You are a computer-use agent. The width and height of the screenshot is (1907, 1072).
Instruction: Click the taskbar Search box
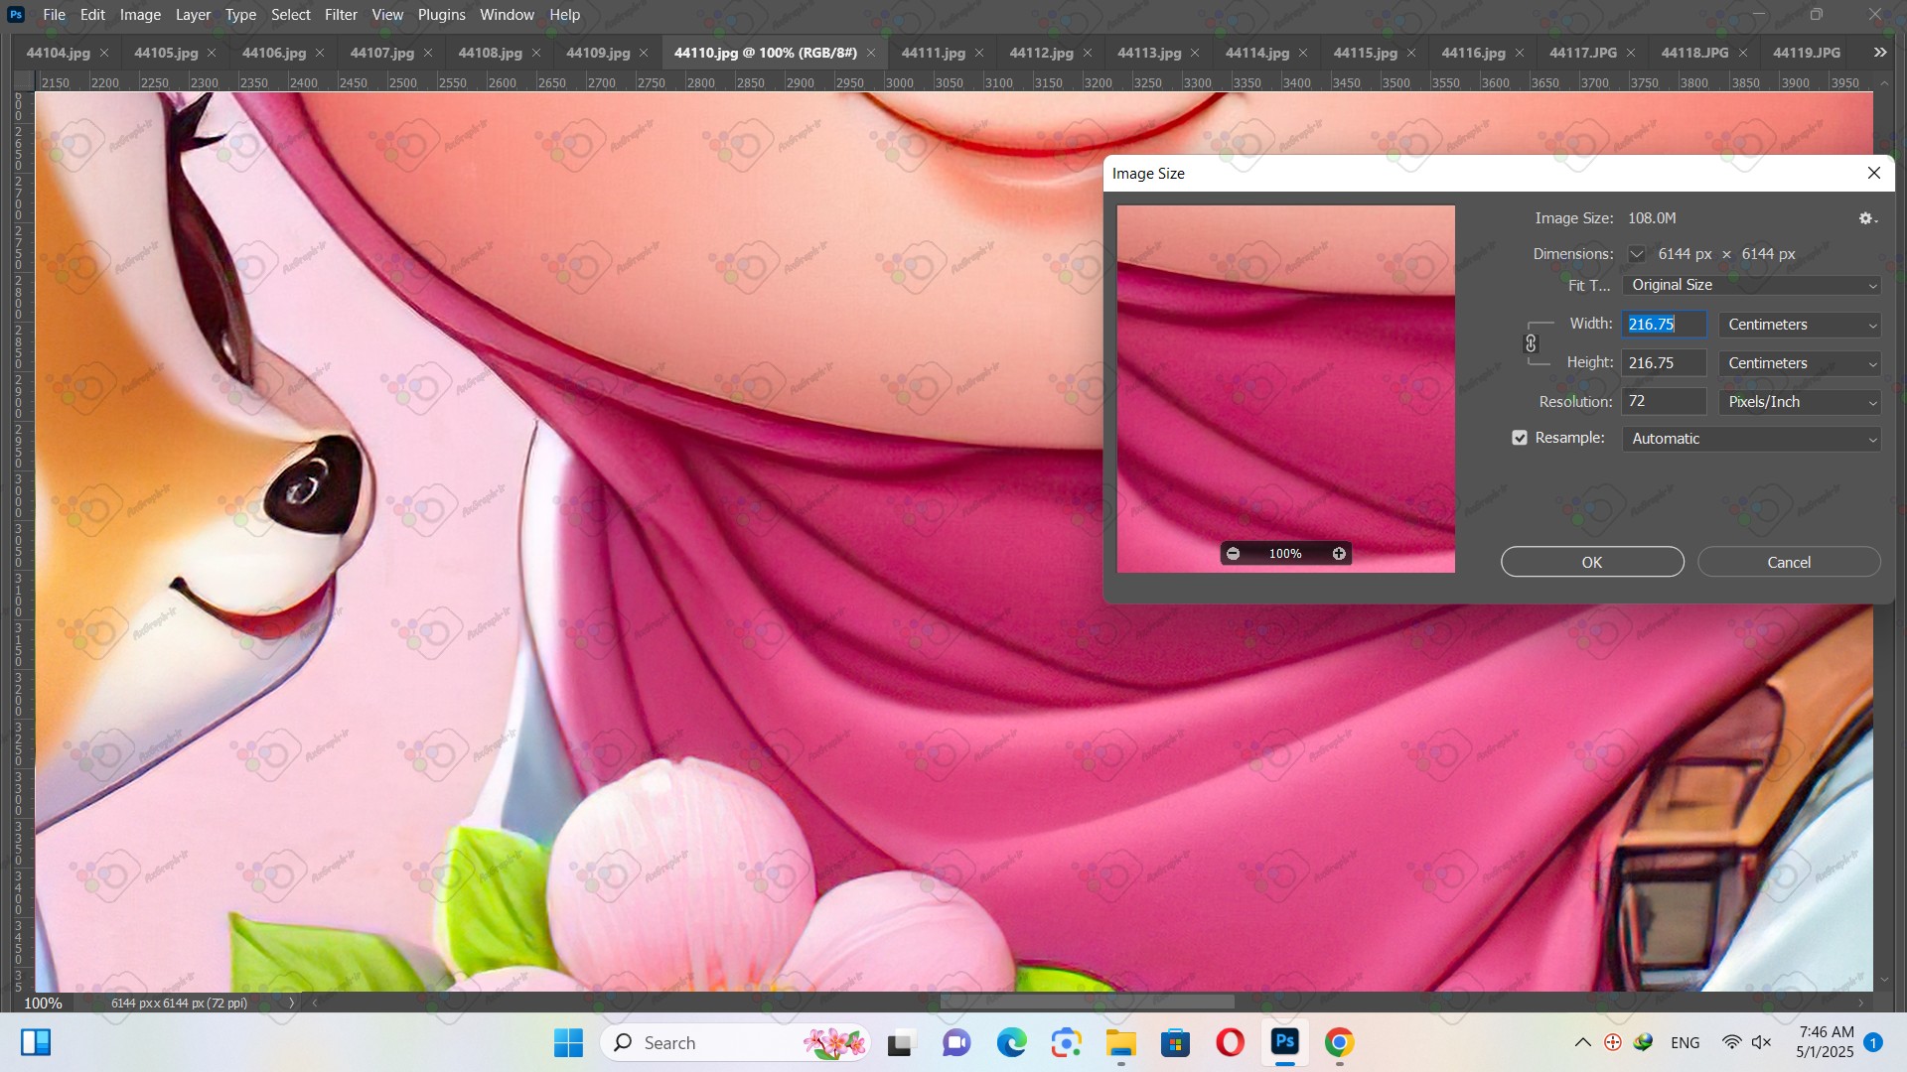coord(735,1042)
